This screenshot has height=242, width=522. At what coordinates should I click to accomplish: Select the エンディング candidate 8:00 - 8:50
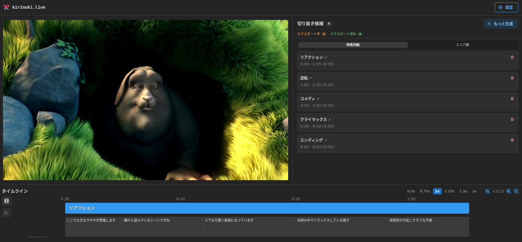pos(407,143)
